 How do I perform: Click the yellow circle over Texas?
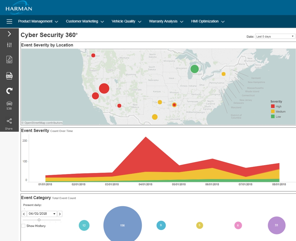pos(155,117)
